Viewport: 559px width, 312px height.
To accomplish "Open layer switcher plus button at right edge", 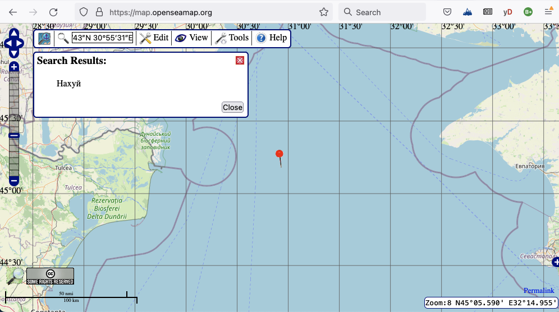I will (556, 262).
